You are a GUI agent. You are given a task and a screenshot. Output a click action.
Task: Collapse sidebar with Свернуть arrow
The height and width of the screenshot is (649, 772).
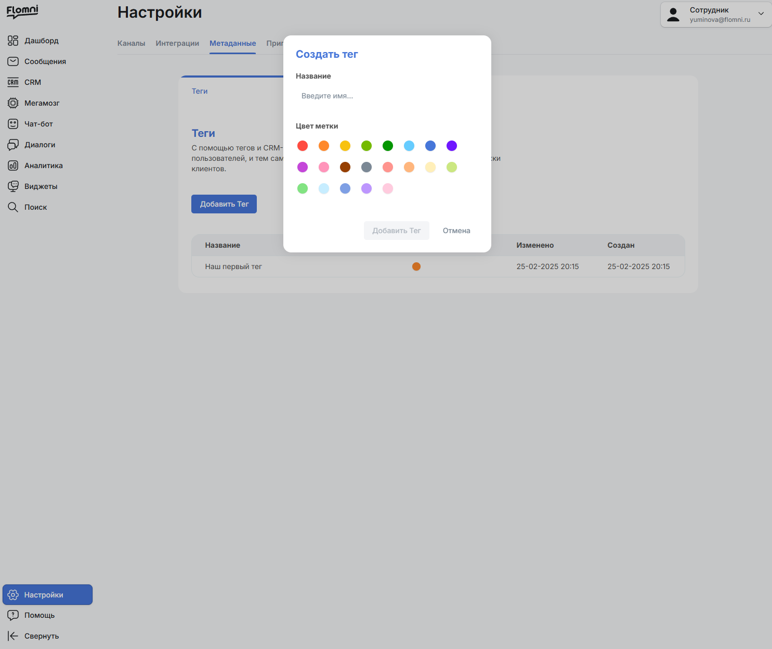coord(13,636)
